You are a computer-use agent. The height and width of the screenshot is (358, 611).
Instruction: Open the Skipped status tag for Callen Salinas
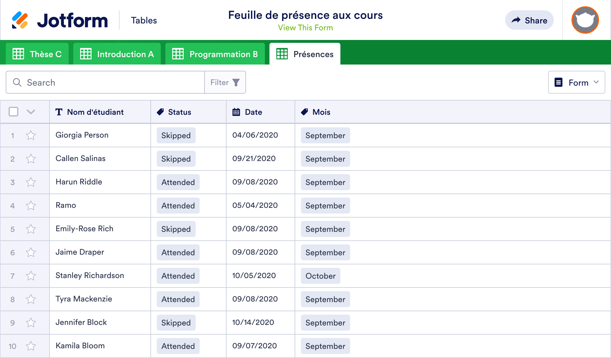(176, 159)
